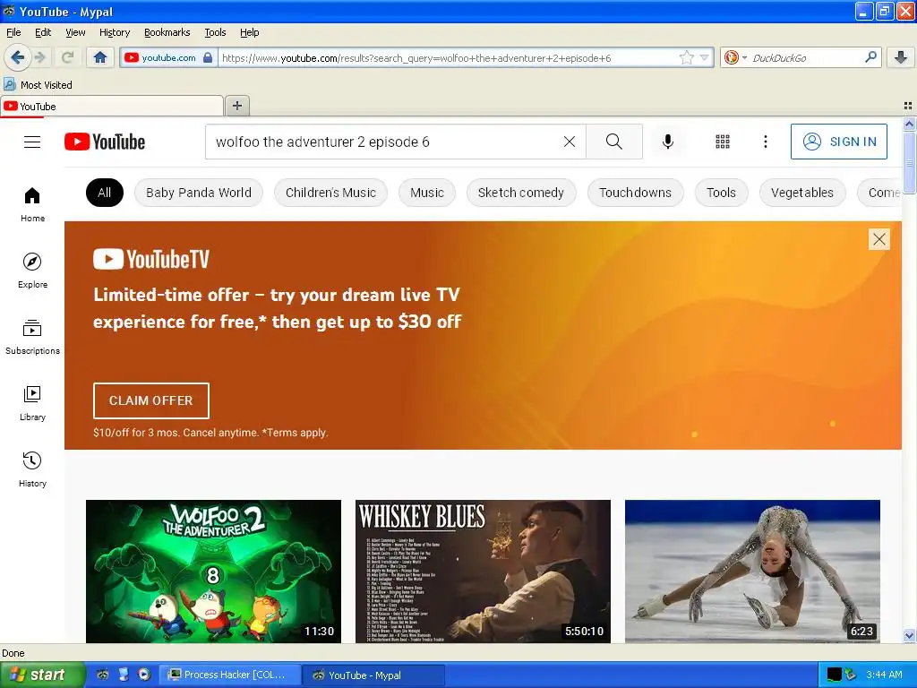Dismiss the YouTube TV banner
Image resolution: width=917 pixels, height=688 pixels.
879,239
